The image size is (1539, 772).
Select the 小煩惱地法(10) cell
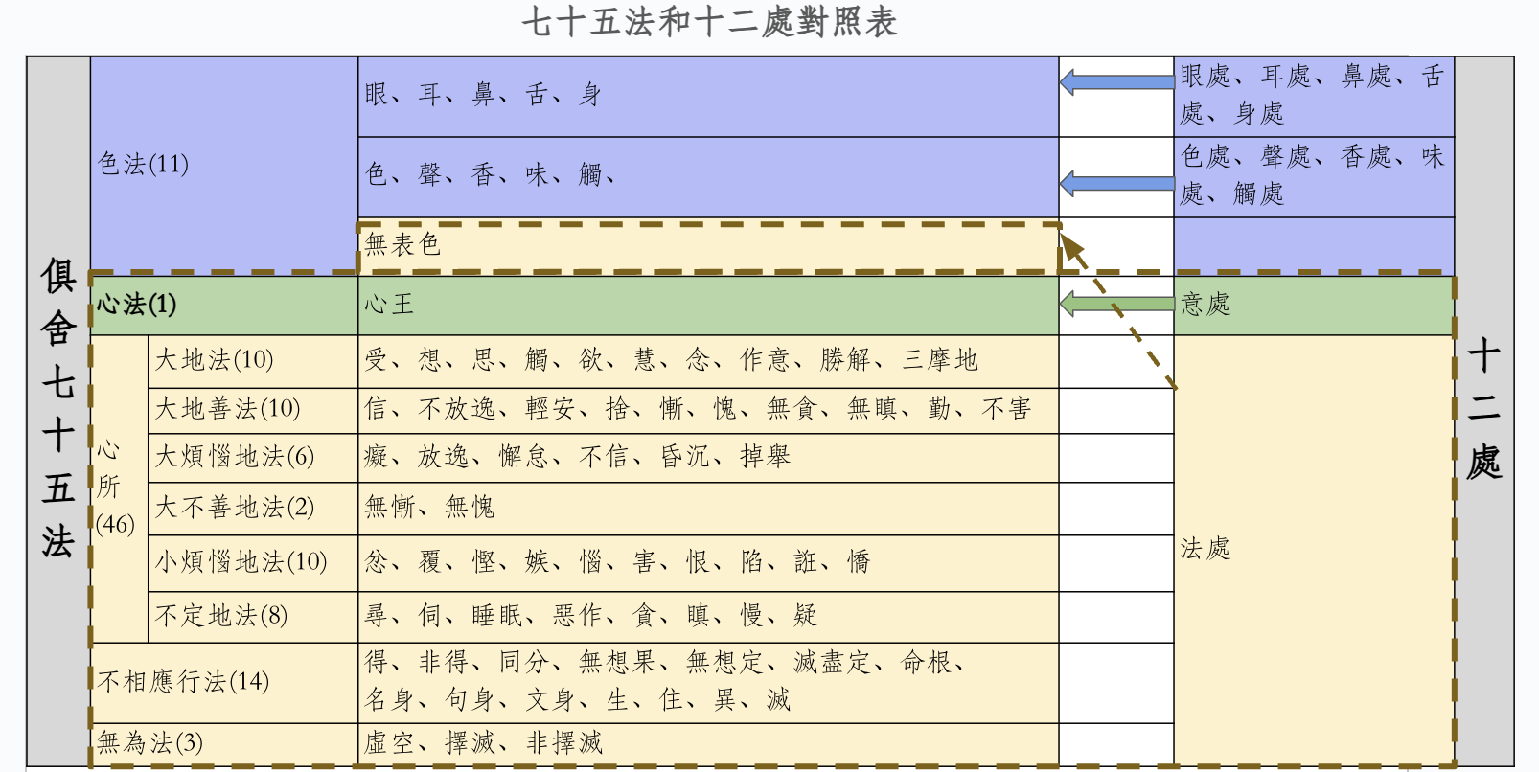(253, 563)
